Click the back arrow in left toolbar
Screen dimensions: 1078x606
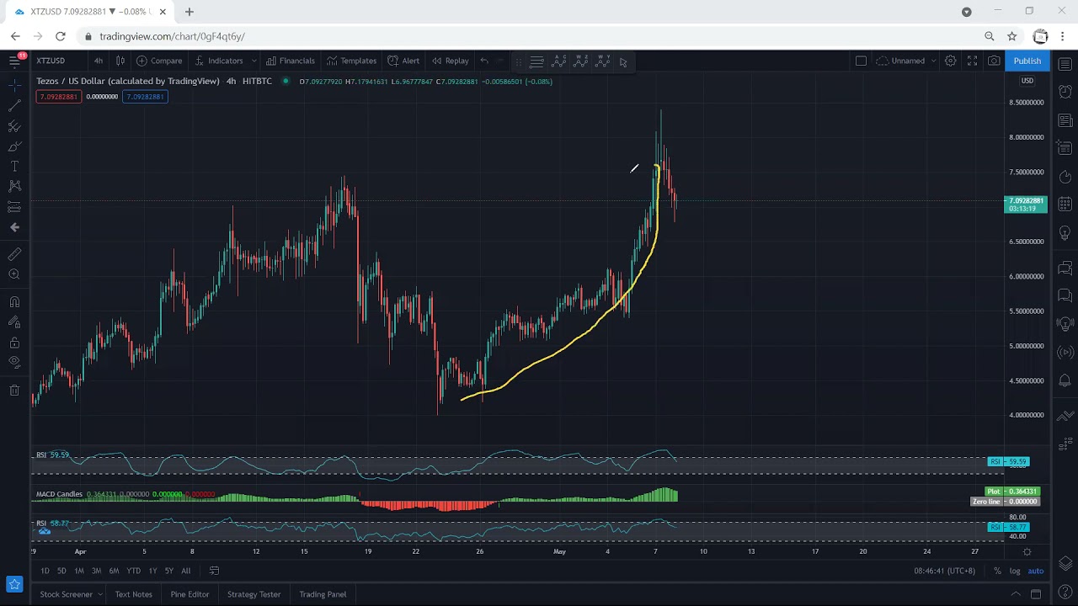tap(14, 227)
